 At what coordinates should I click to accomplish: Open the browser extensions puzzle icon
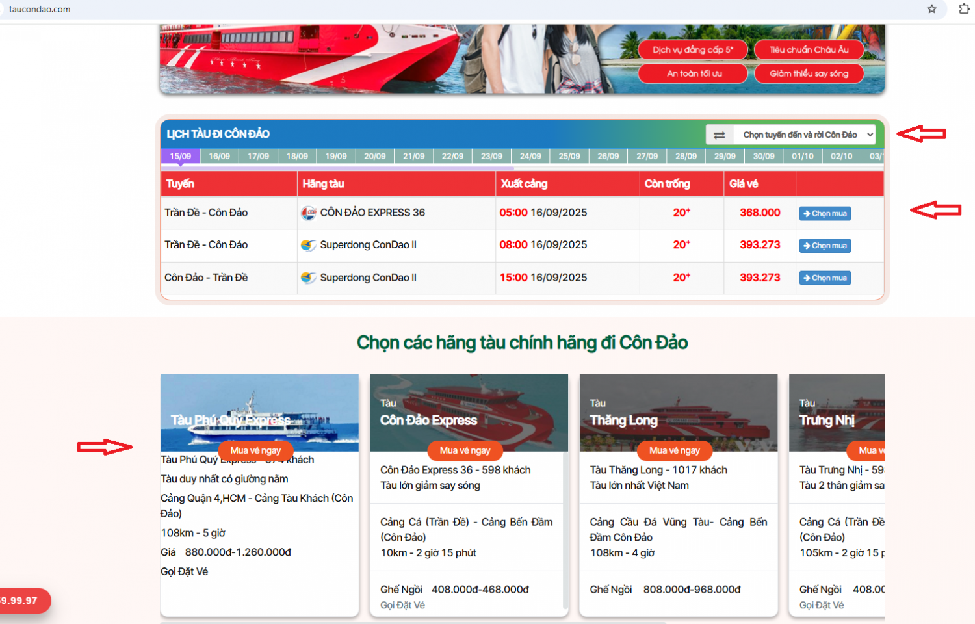[964, 9]
